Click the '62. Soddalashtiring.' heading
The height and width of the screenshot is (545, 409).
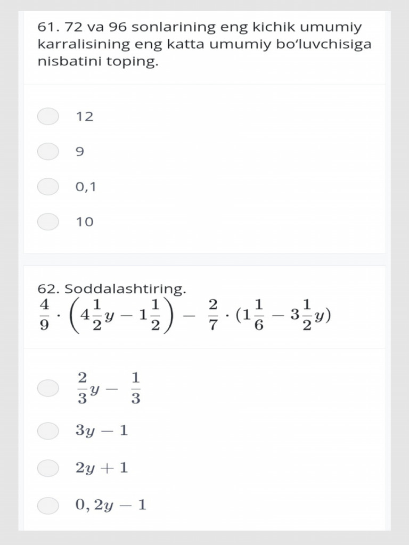click(x=112, y=288)
